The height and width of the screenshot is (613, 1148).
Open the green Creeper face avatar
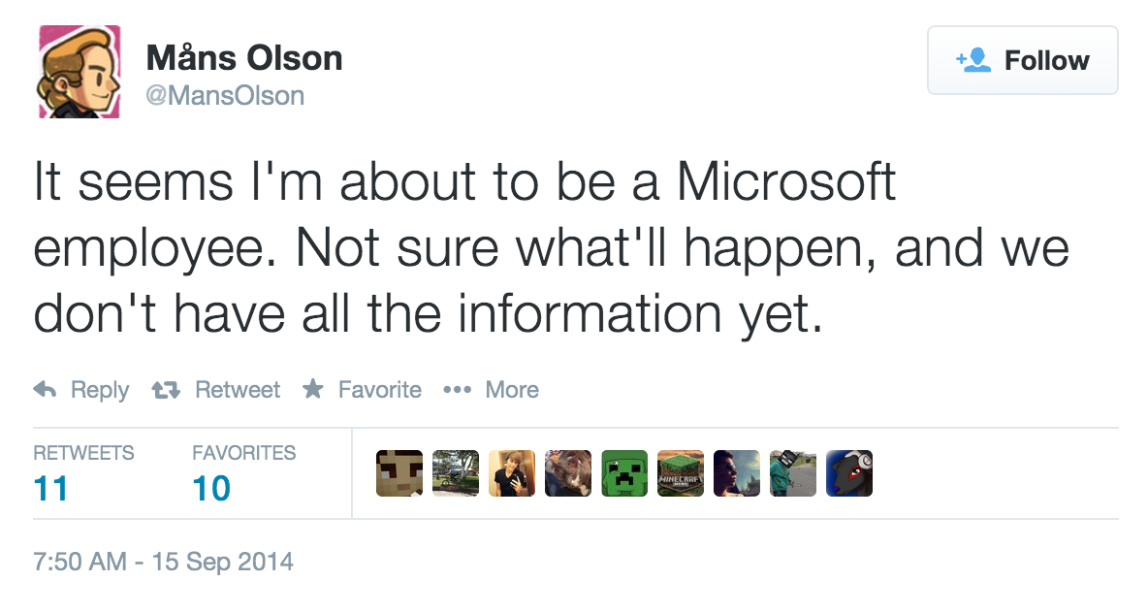coord(624,474)
